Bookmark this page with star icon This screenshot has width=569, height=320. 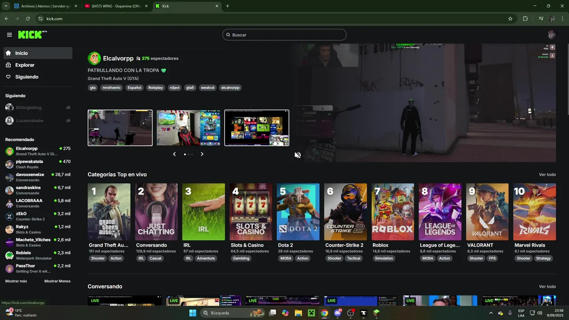510,19
